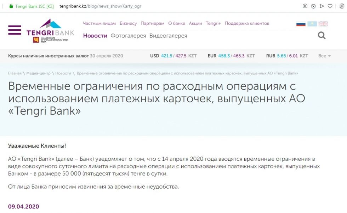Open the 'Частным лицам' menu
347x213 pixels.
click(99, 23)
